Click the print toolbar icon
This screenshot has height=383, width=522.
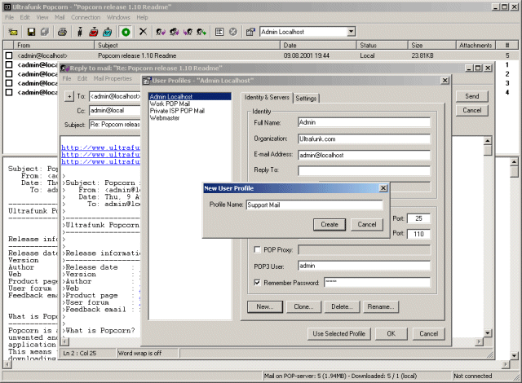[60, 32]
